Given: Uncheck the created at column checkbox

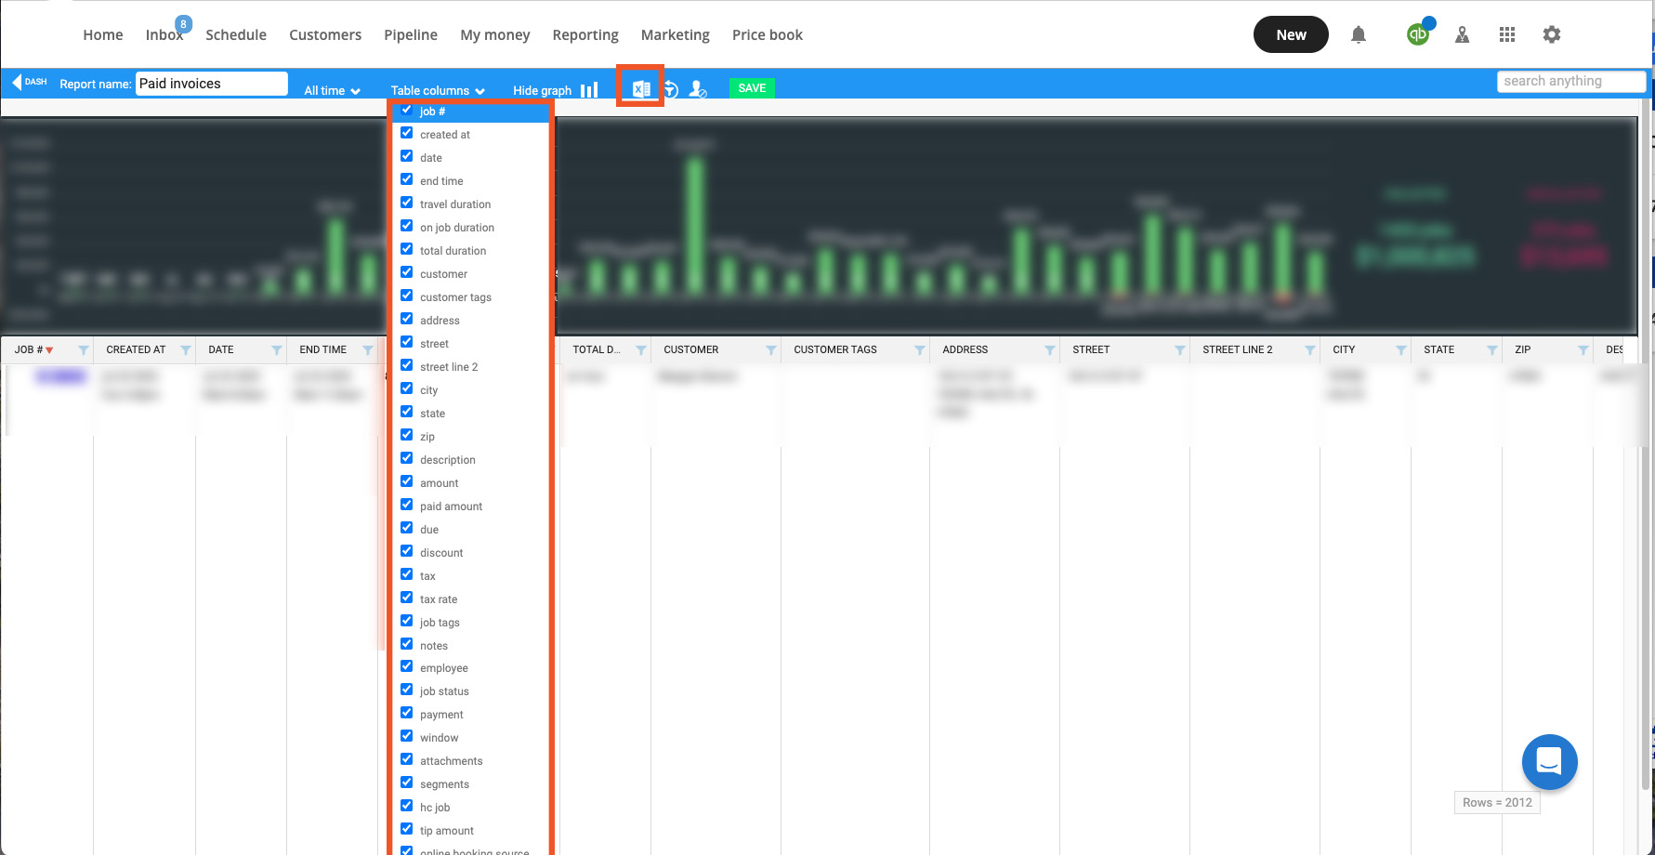Looking at the screenshot, I should pyautogui.click(x=407, y=133).
